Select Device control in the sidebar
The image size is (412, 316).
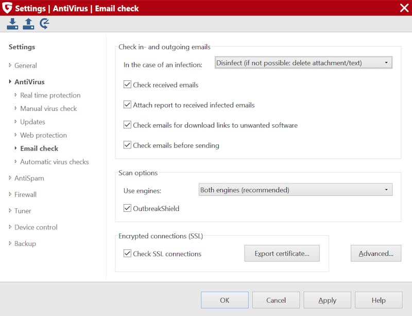point(36,227)
